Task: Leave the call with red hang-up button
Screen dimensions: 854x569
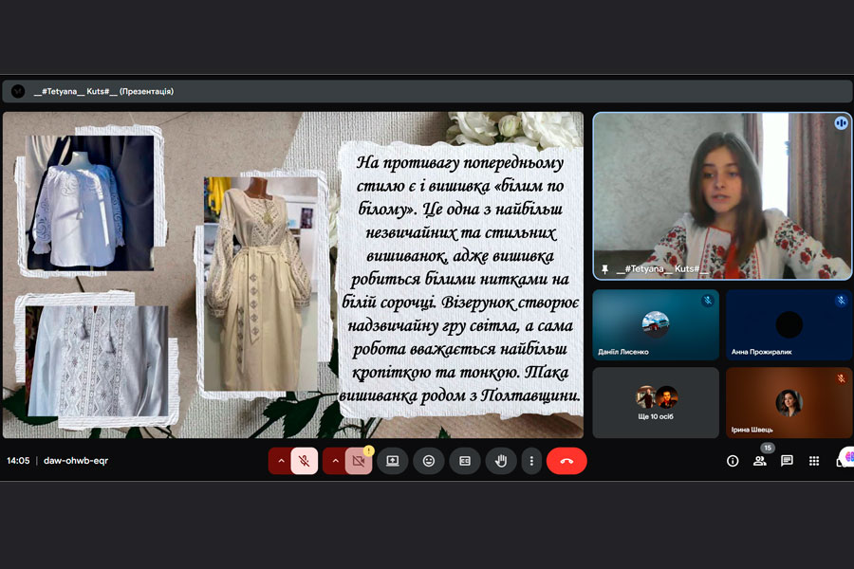Action: coord(566,461)
